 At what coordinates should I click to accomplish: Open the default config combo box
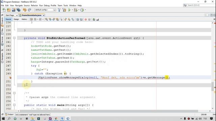coord(45,10)
